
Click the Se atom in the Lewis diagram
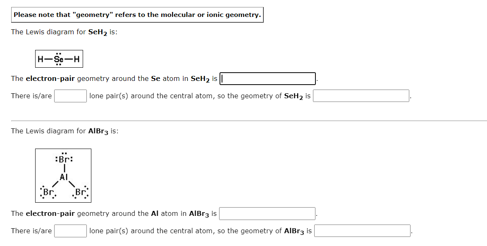(58, 59)
